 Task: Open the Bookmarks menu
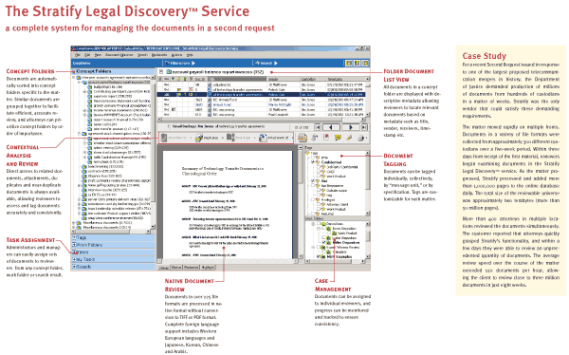(x=159, y=55)
